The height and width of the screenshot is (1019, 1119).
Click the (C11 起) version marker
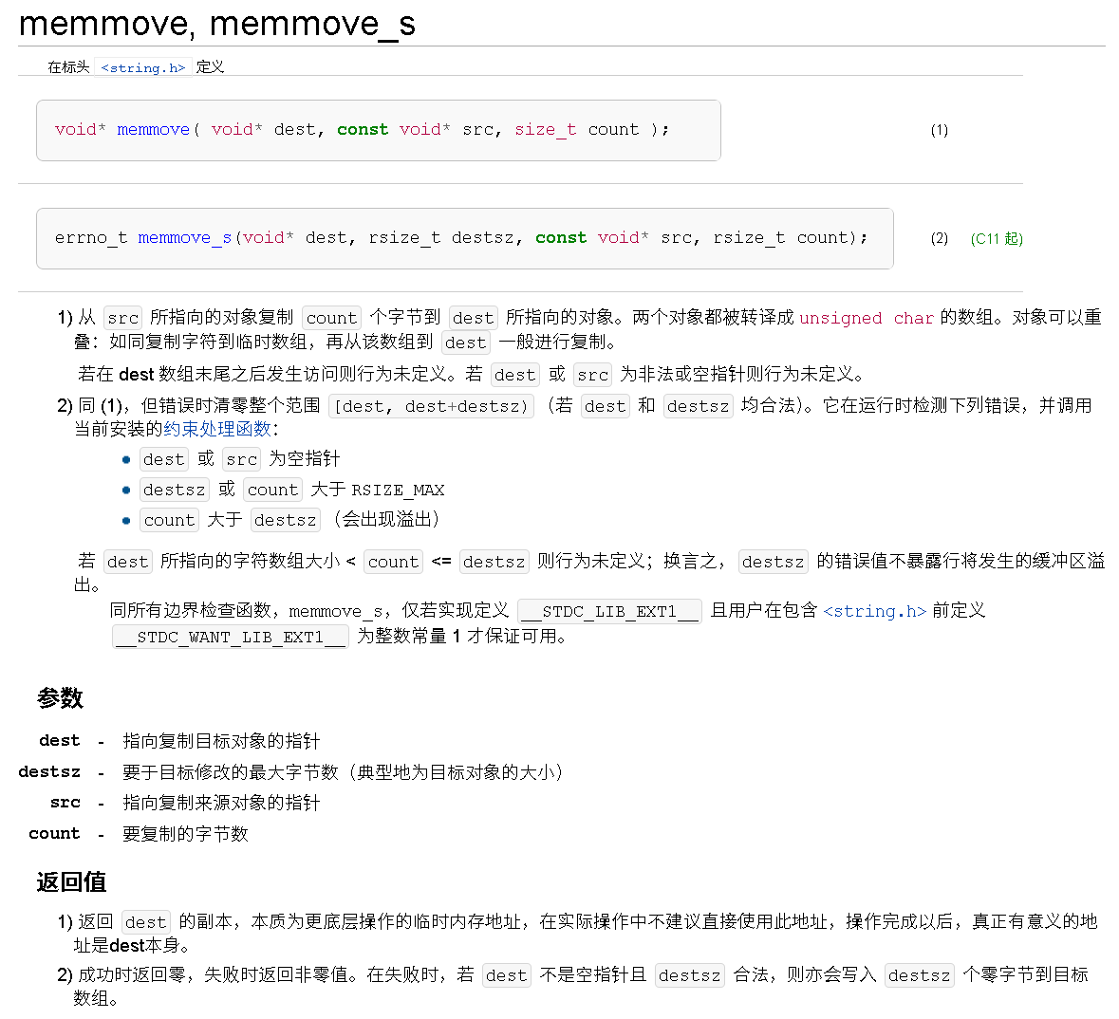click(x=997, y=239)
